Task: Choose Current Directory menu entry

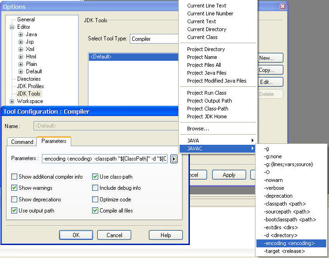Action: point(218,29)
